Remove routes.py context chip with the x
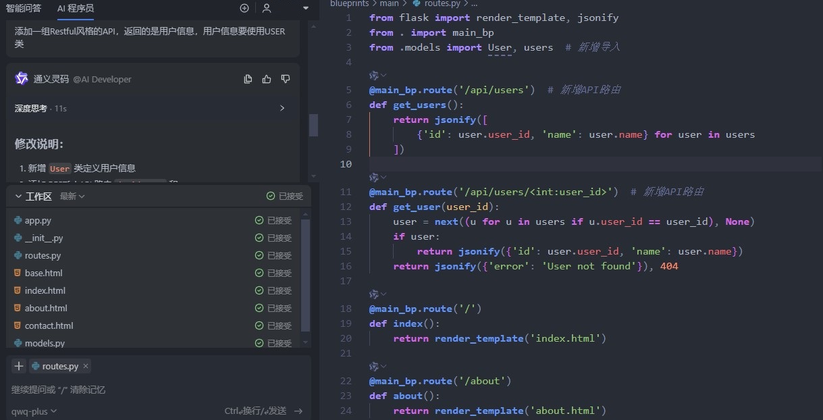The height and width of the screenshot is (420, 823). 86,366
